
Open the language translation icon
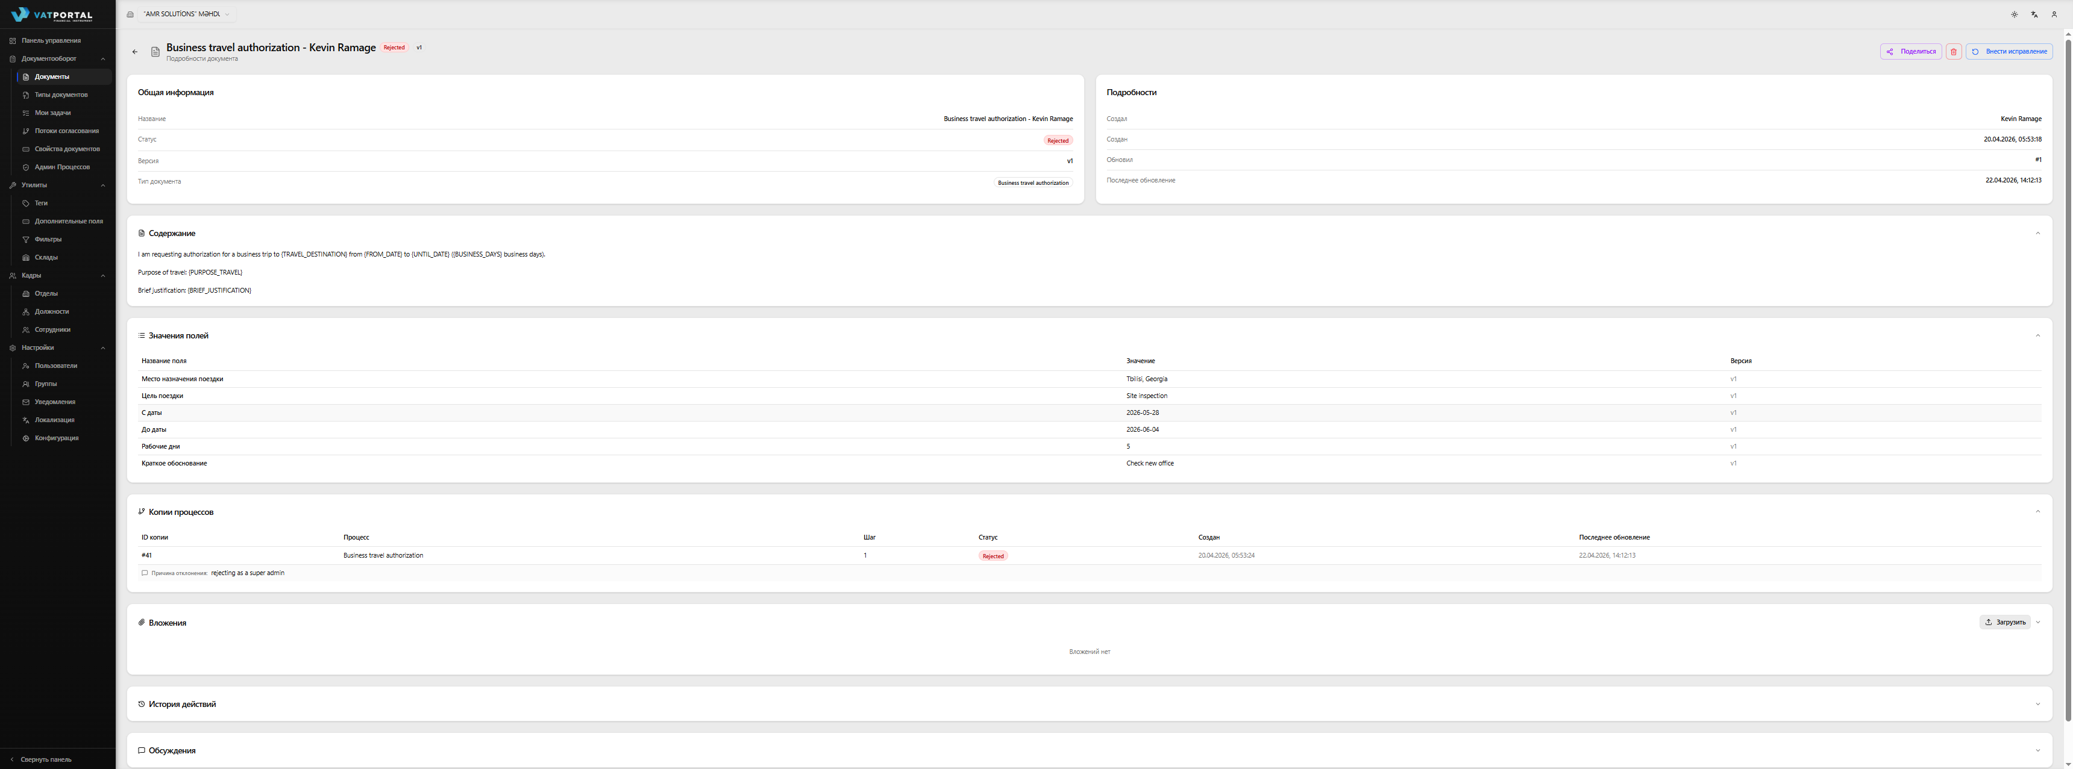click(2034, 14)
